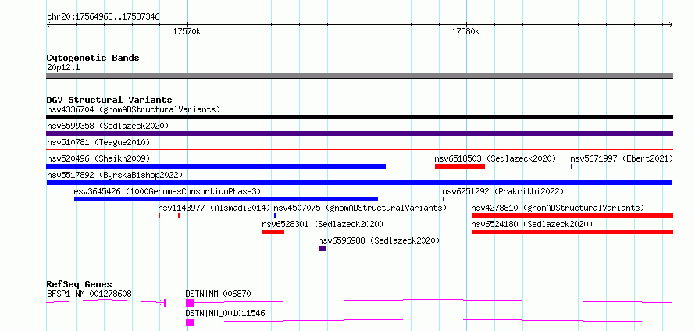Screen dimensions: 695x331
Task: Click the DGV Structural Variants track title
Action: [109, 100]
